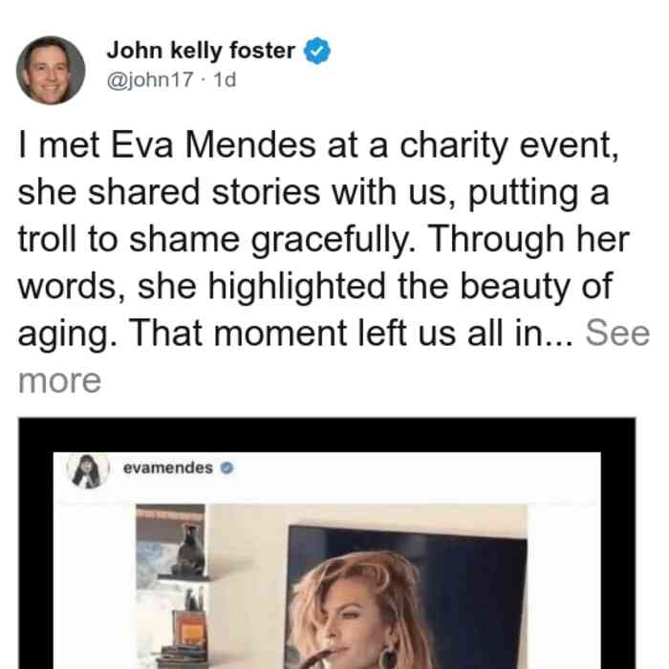Click the white header bar of the embedded Instagram post
669x669 pixels.
(x=327, y=478)
